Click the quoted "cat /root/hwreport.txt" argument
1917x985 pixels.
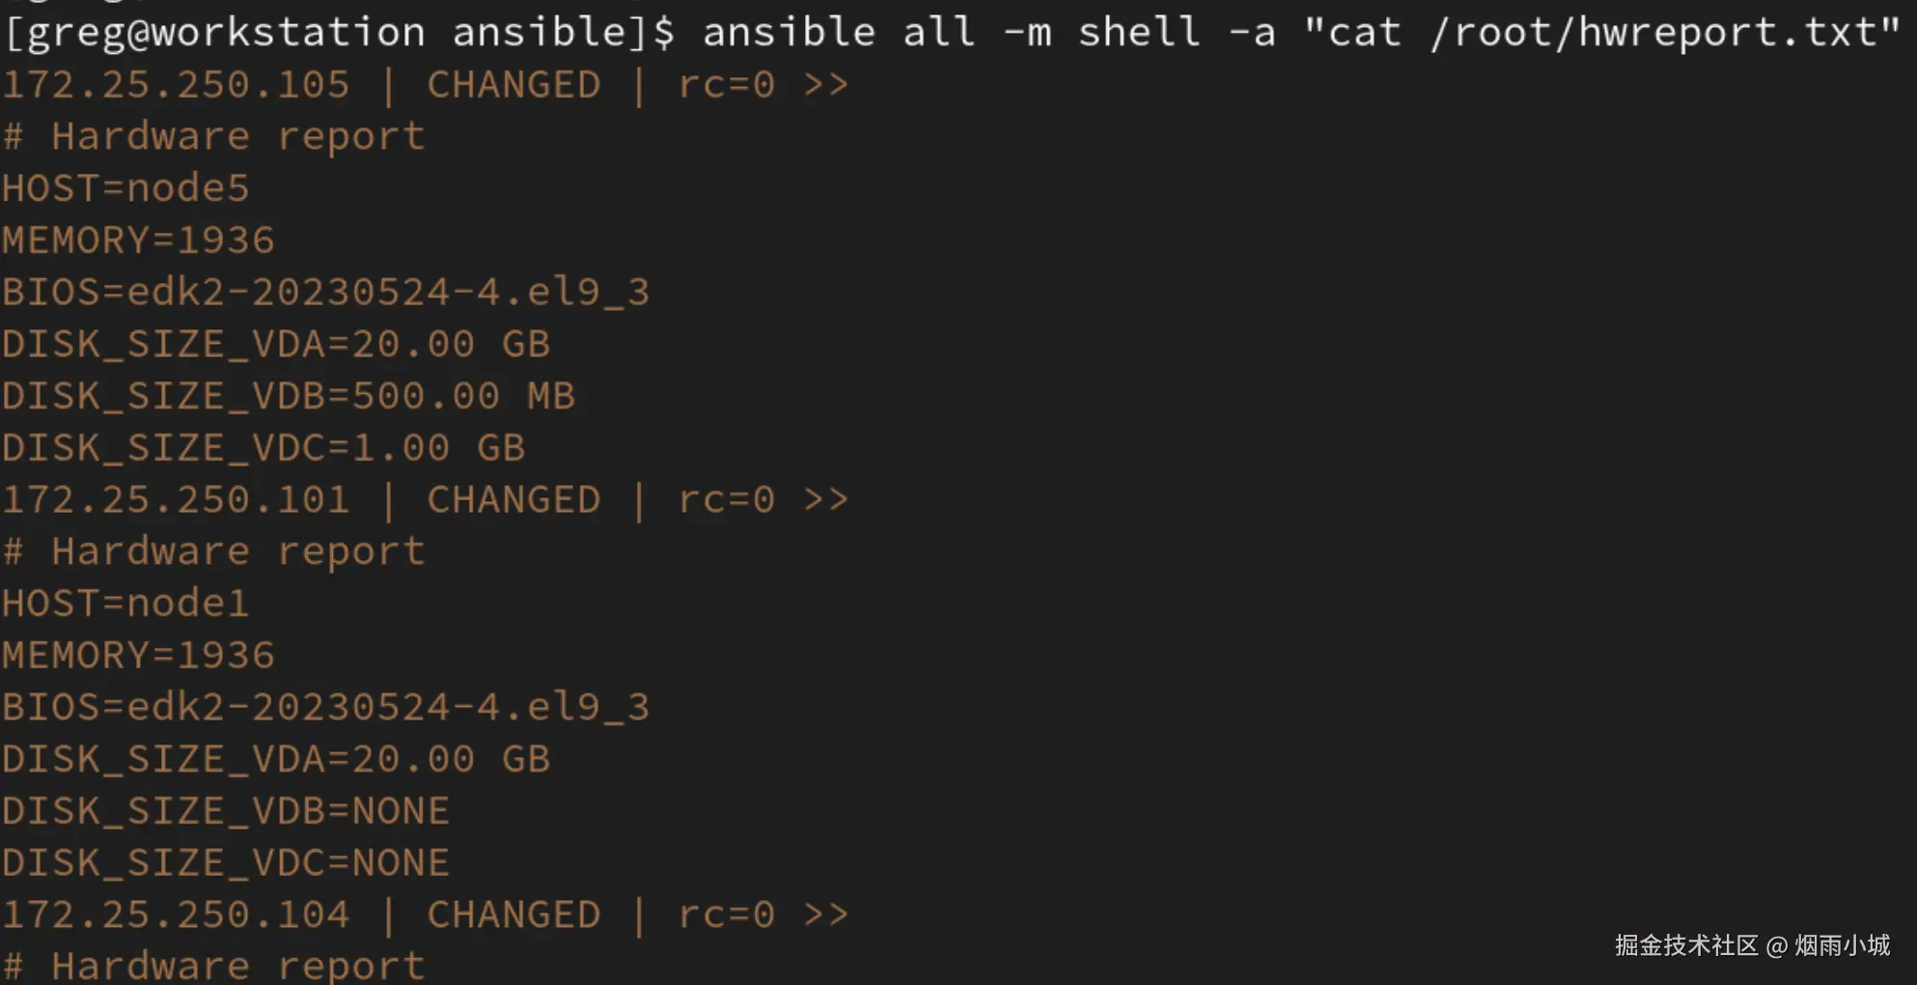(x=1600, y=33)
